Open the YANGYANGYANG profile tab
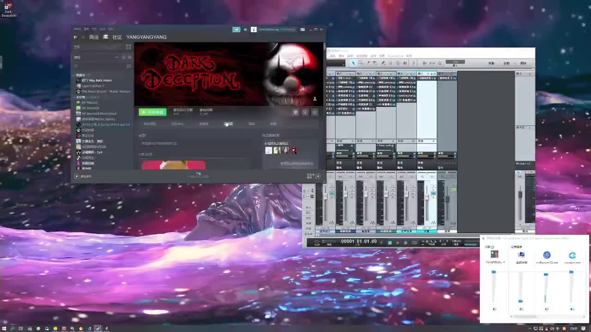Screen dimensions: 591x332 point(146,37)
